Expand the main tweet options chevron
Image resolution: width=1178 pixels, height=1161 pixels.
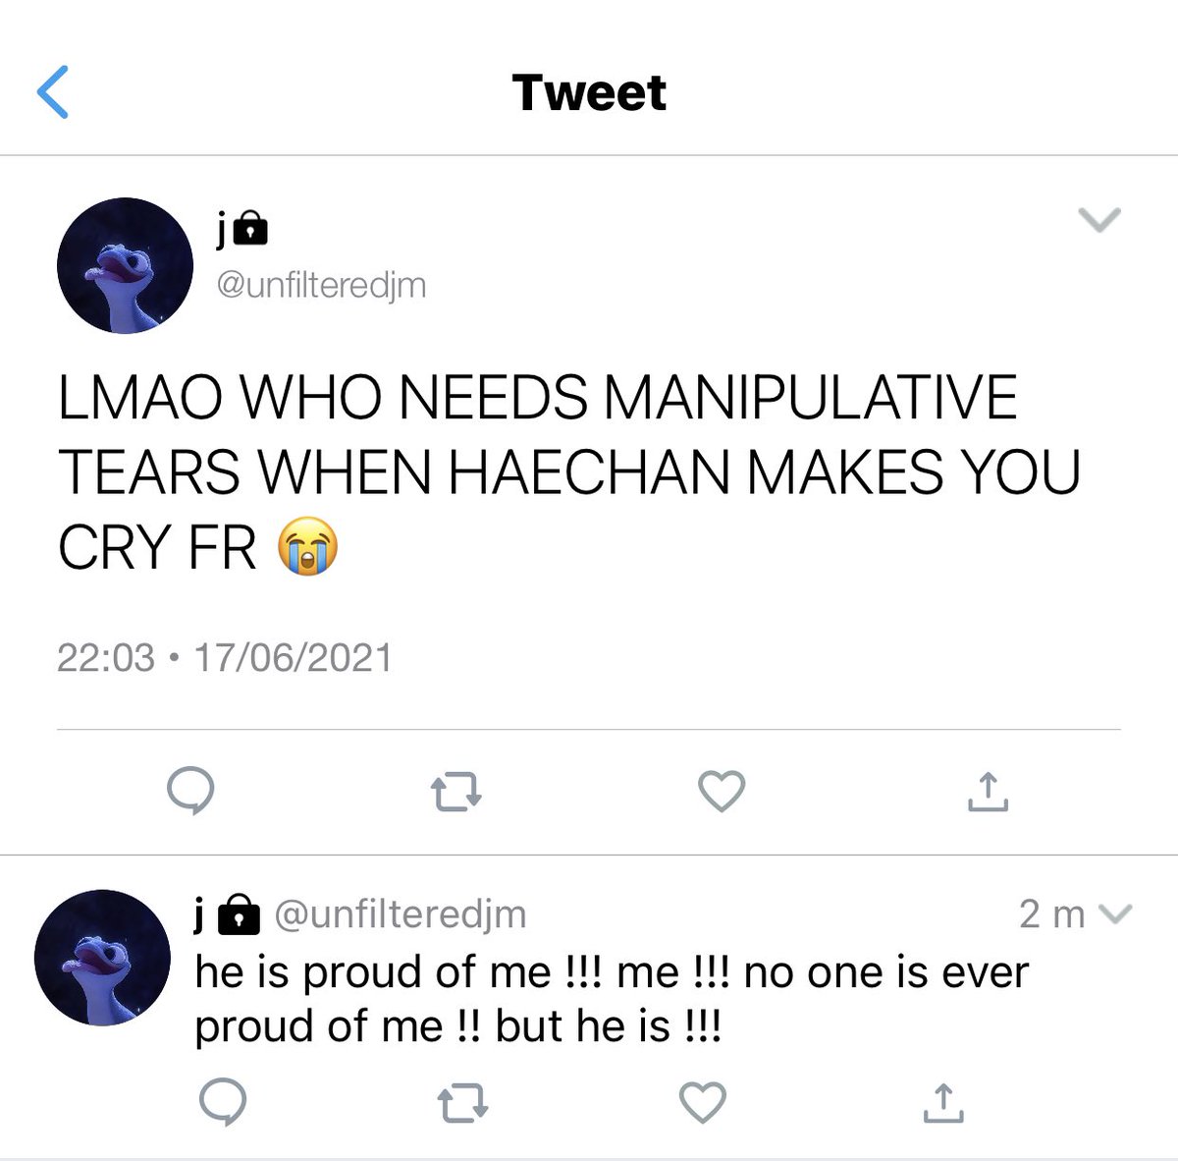(x=1099, y=220)
